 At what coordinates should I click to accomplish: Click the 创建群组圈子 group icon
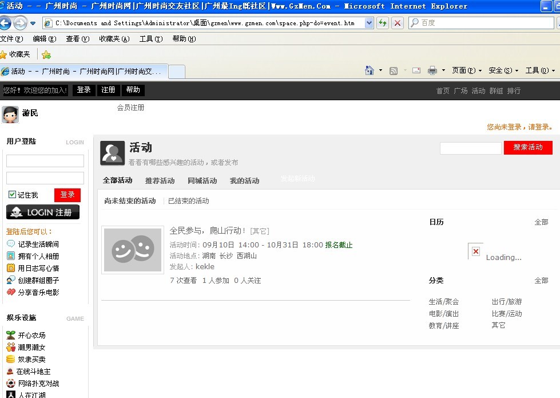(11, 280)
